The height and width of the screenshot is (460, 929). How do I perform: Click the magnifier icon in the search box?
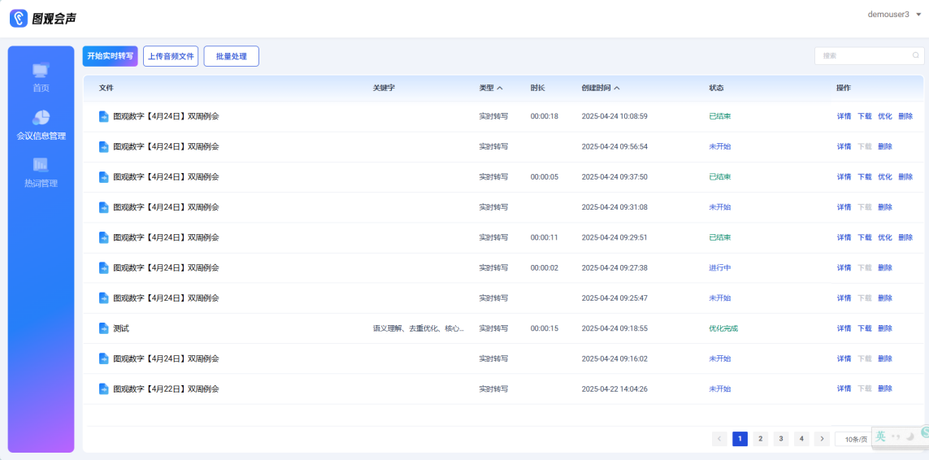915,56
